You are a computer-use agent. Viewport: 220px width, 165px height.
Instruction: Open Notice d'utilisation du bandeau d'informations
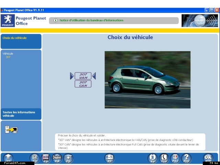91,20
